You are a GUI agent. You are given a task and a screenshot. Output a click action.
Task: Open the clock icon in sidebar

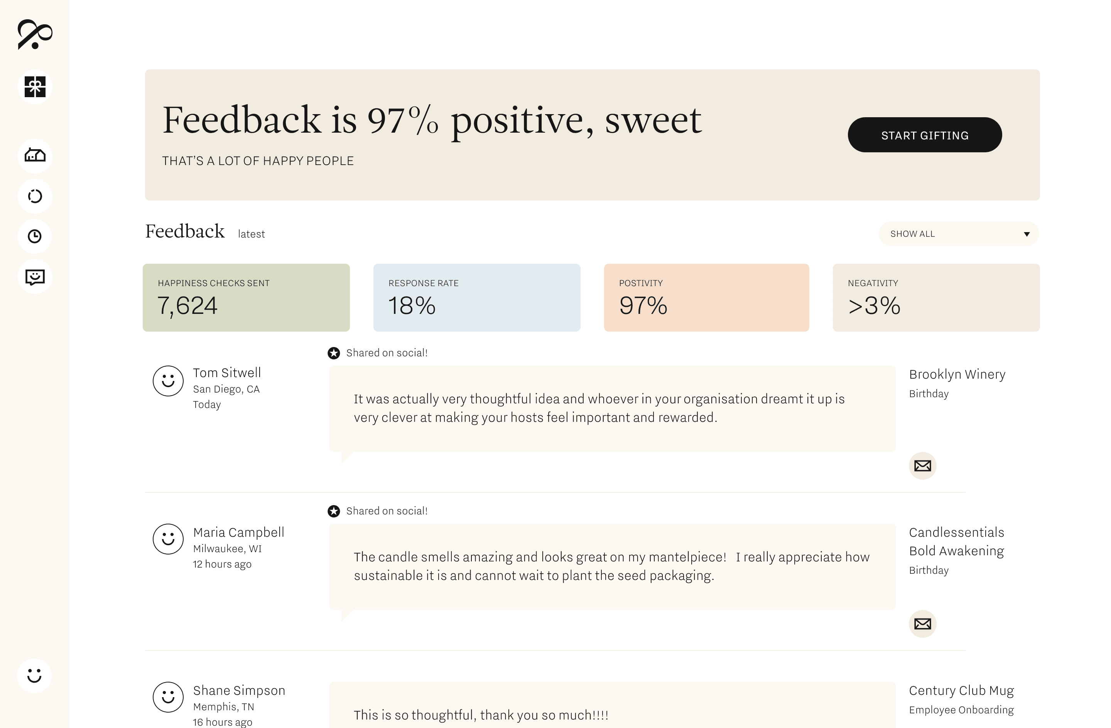[35, 236]
